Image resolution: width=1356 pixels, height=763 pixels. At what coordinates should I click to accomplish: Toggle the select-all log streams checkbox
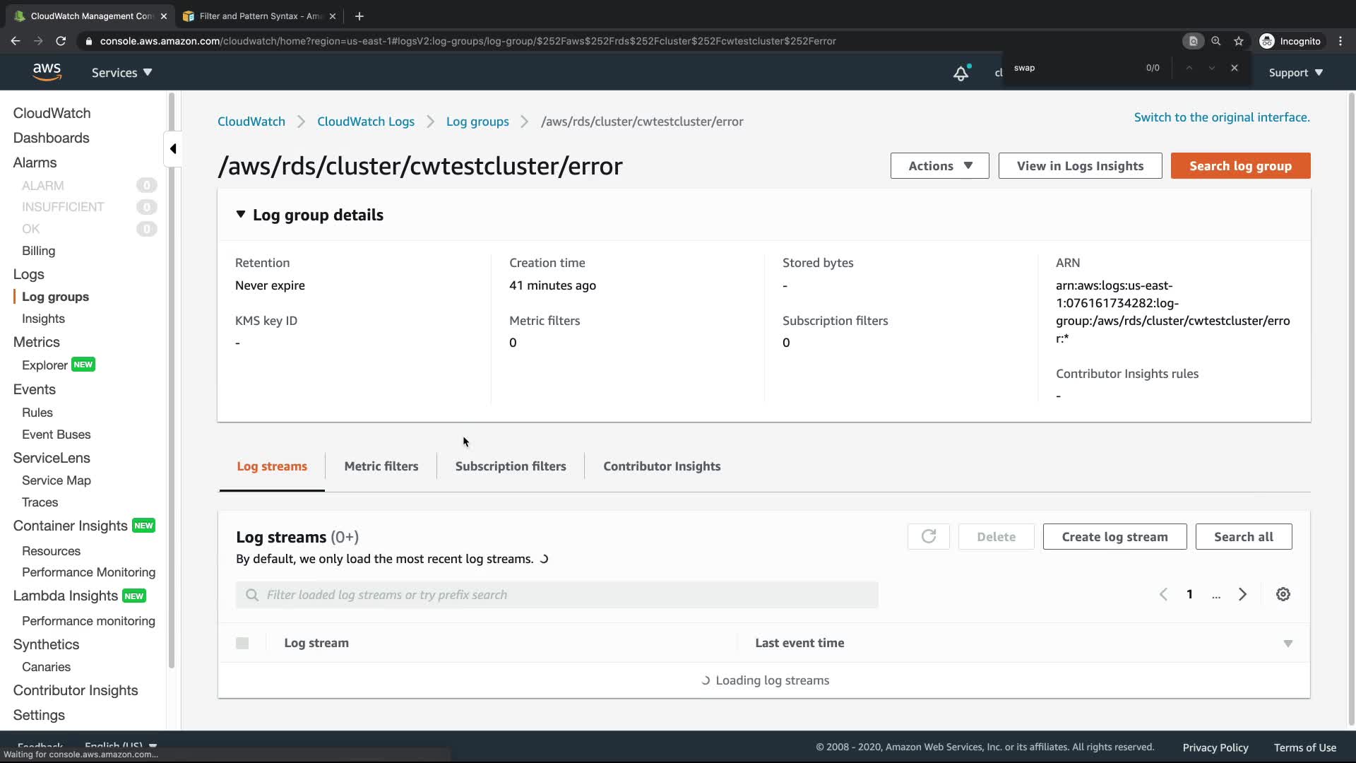pos(242,644)
